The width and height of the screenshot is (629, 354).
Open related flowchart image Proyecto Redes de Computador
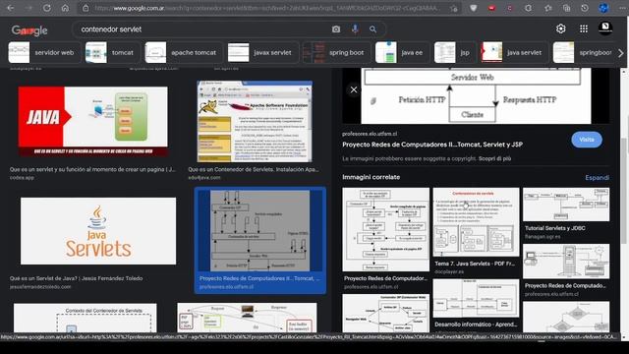[x=385, y=229]
